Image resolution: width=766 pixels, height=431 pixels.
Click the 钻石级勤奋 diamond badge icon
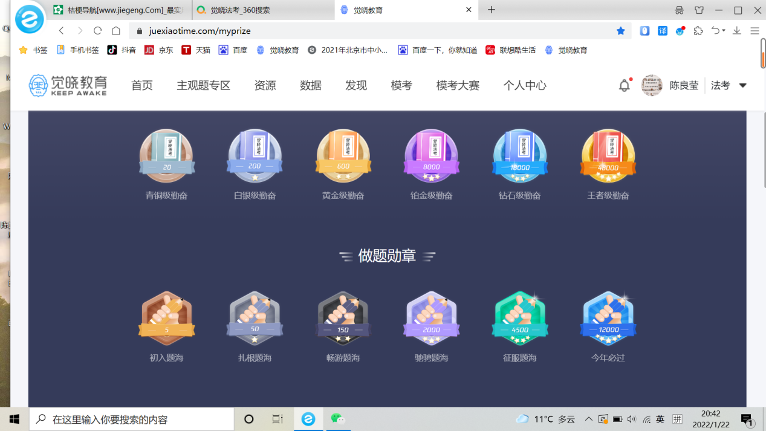pos(520,156)
